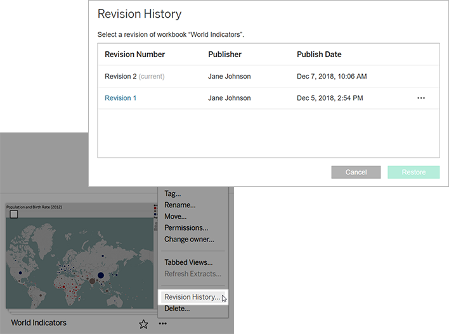
Task: Click the Refresh Extracts... menu item
Action: coord(193,274)
